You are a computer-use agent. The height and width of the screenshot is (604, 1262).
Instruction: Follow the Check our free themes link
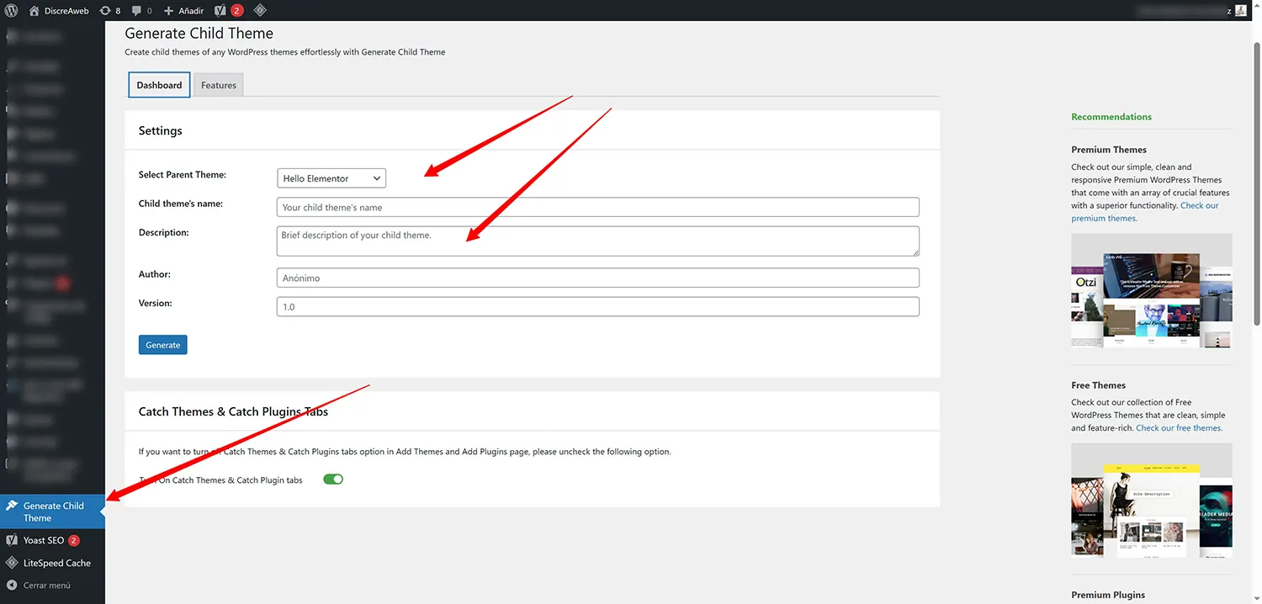coord(1178,427)
